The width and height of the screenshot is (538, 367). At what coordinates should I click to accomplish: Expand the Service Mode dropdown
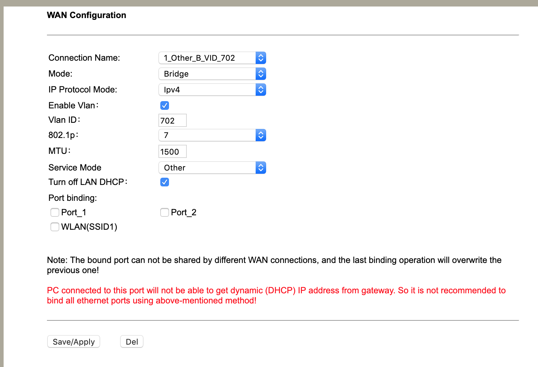pyautogui.click(x=212, y=168)
